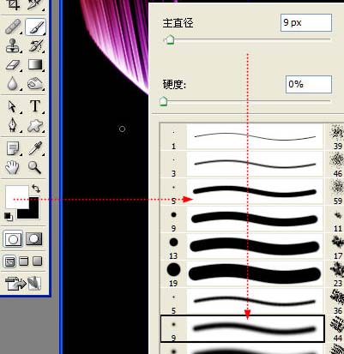Select the Brush tool
The height and width of the screenshot is (354, 344).
pyautogui.click(x=36, y=27)
